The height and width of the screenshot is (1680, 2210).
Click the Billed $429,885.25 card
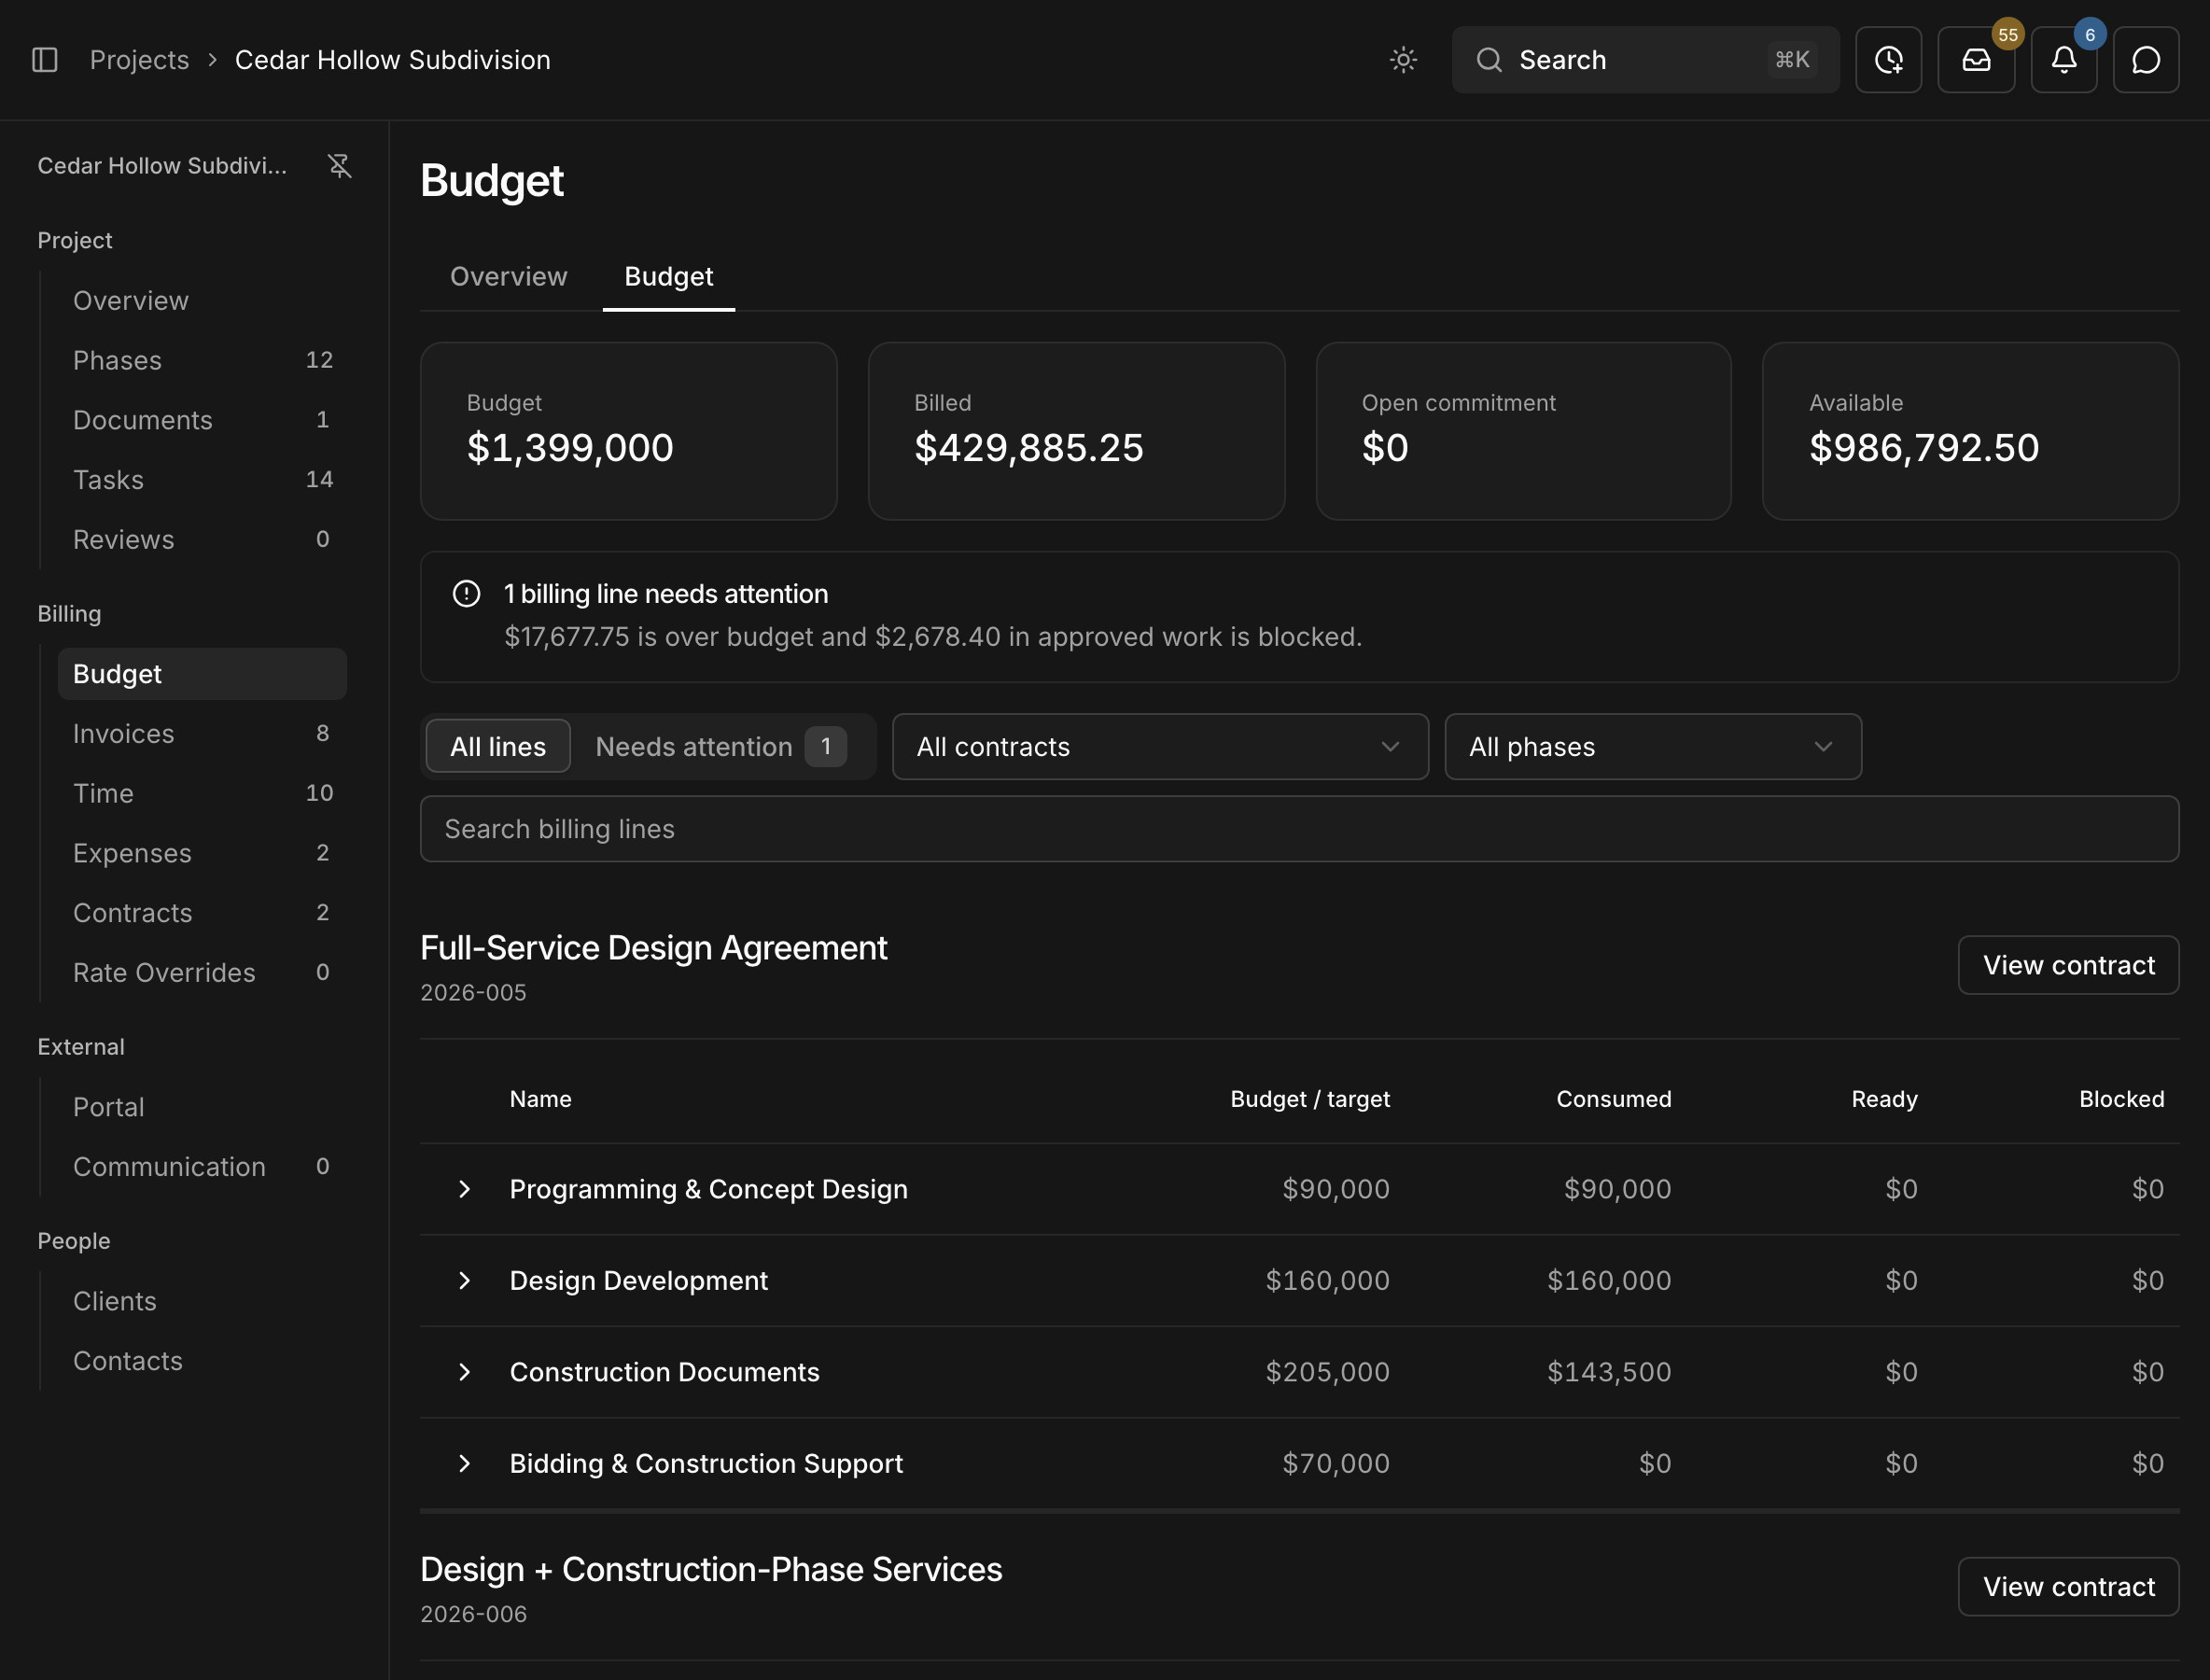click(x=1076, y=431)
